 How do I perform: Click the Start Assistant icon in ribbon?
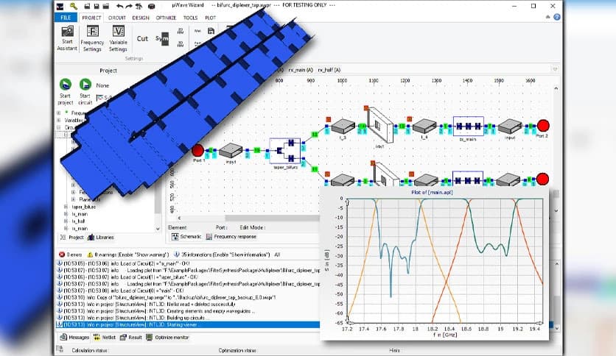coord(67,38)
